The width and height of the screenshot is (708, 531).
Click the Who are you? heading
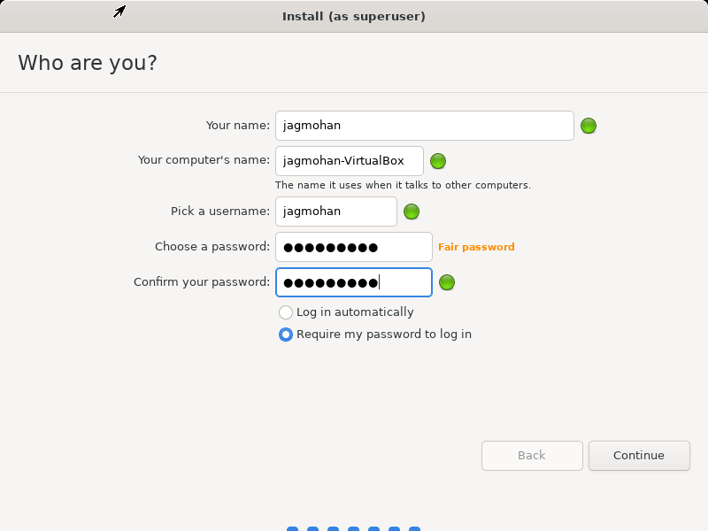[88, 63]
